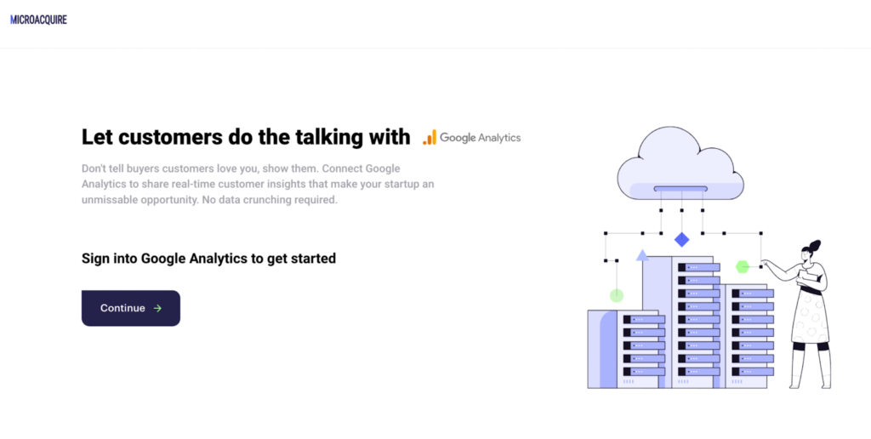Select the 'Let customers do the talking with' heading
This screenshot has width=871, height=439.
[x=246, y=137]
